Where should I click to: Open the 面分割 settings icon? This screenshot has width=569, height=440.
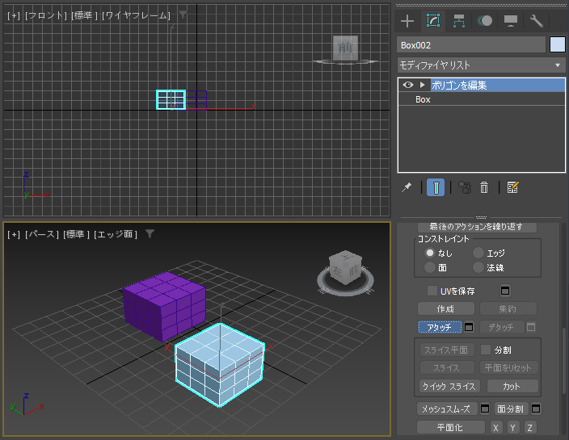[536, 409]
